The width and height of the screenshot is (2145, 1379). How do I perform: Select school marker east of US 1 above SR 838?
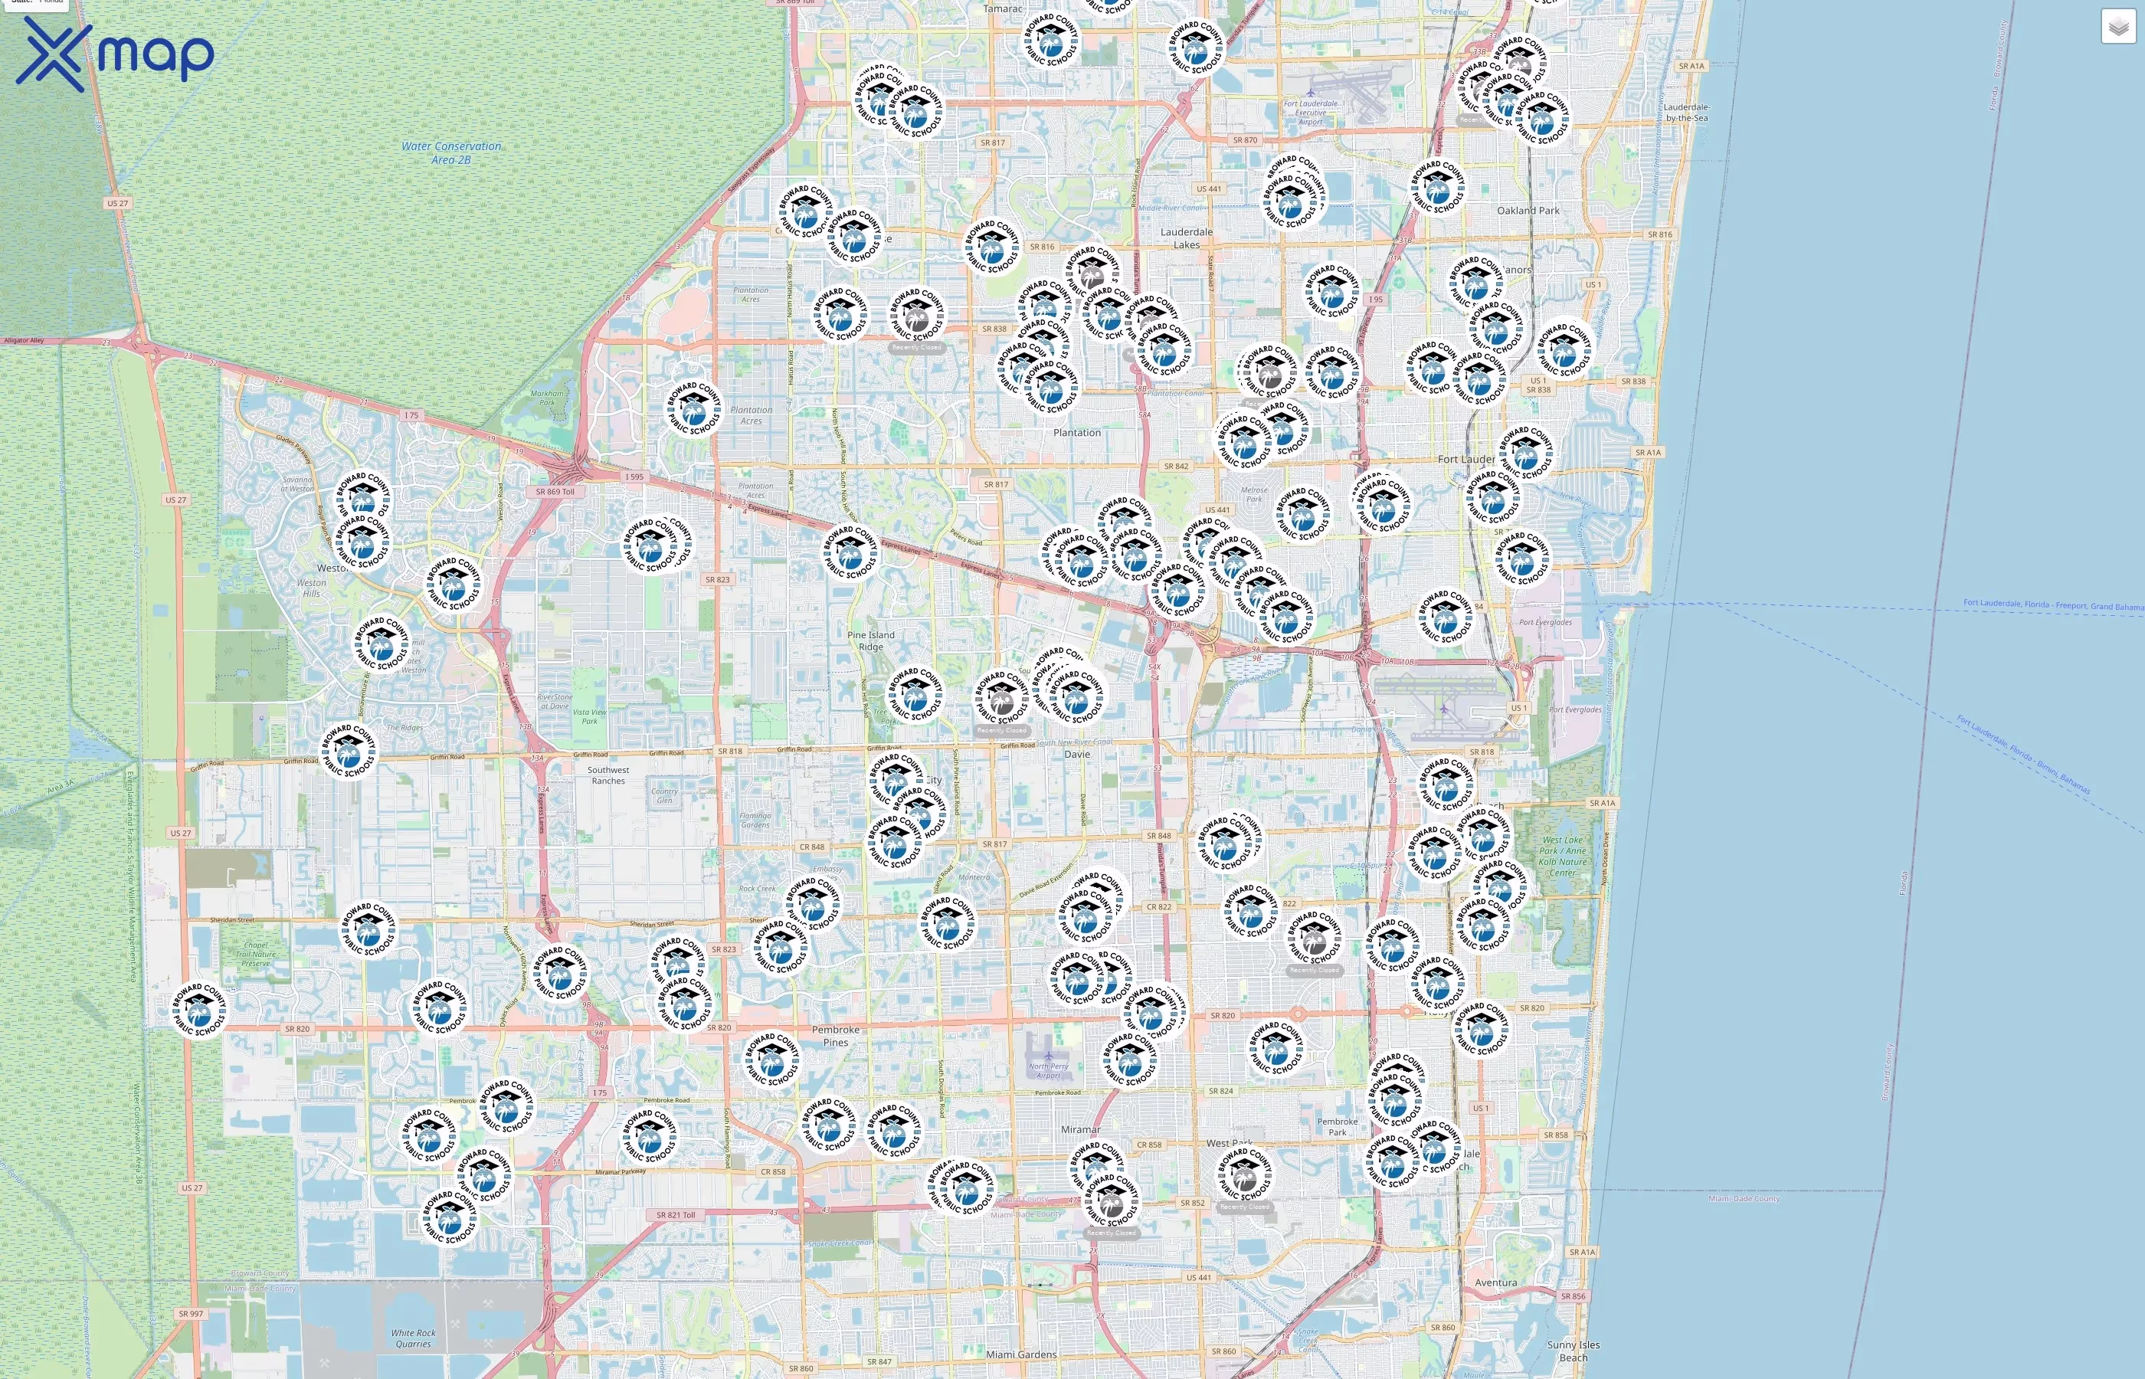point(1565,349)
